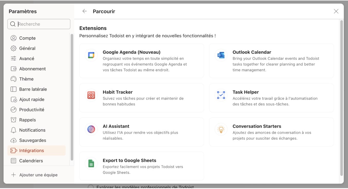348x189 pixels.
Task: Click 'Exportez facilement vos projets' description
Action: coord(143,169)
